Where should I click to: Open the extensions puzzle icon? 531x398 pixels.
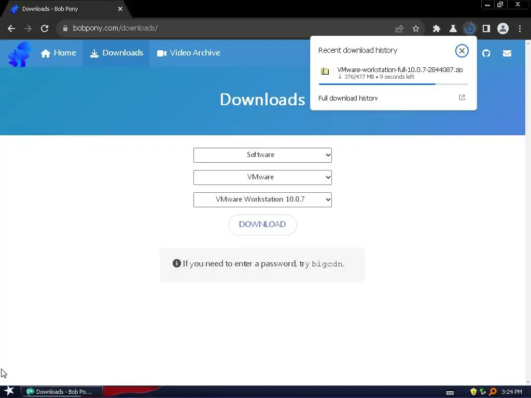[437, 29]
